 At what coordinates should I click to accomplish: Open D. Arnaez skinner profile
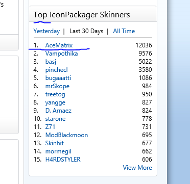point(58,111)
